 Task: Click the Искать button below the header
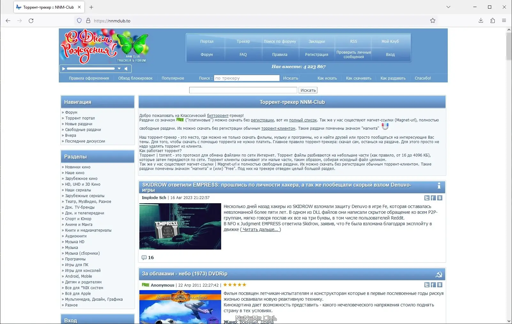(308, 90)
